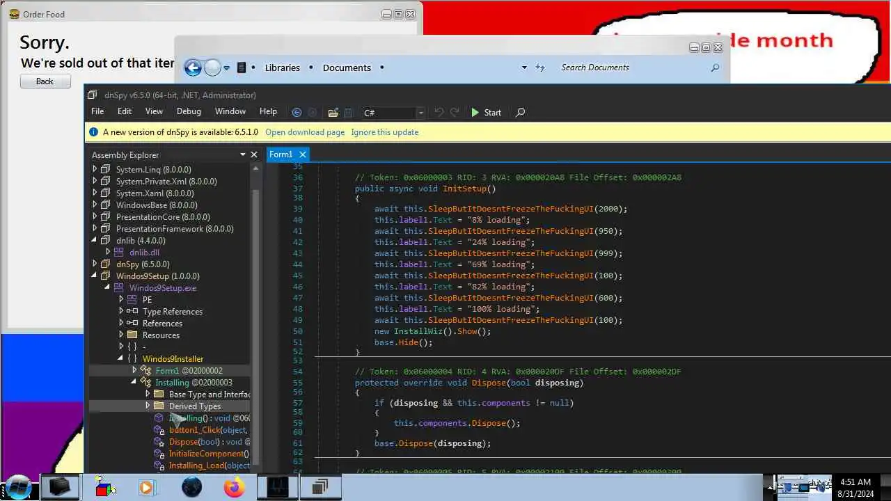Expand the dnSpy (6.5.0.0) assembly

click(95, 264)
